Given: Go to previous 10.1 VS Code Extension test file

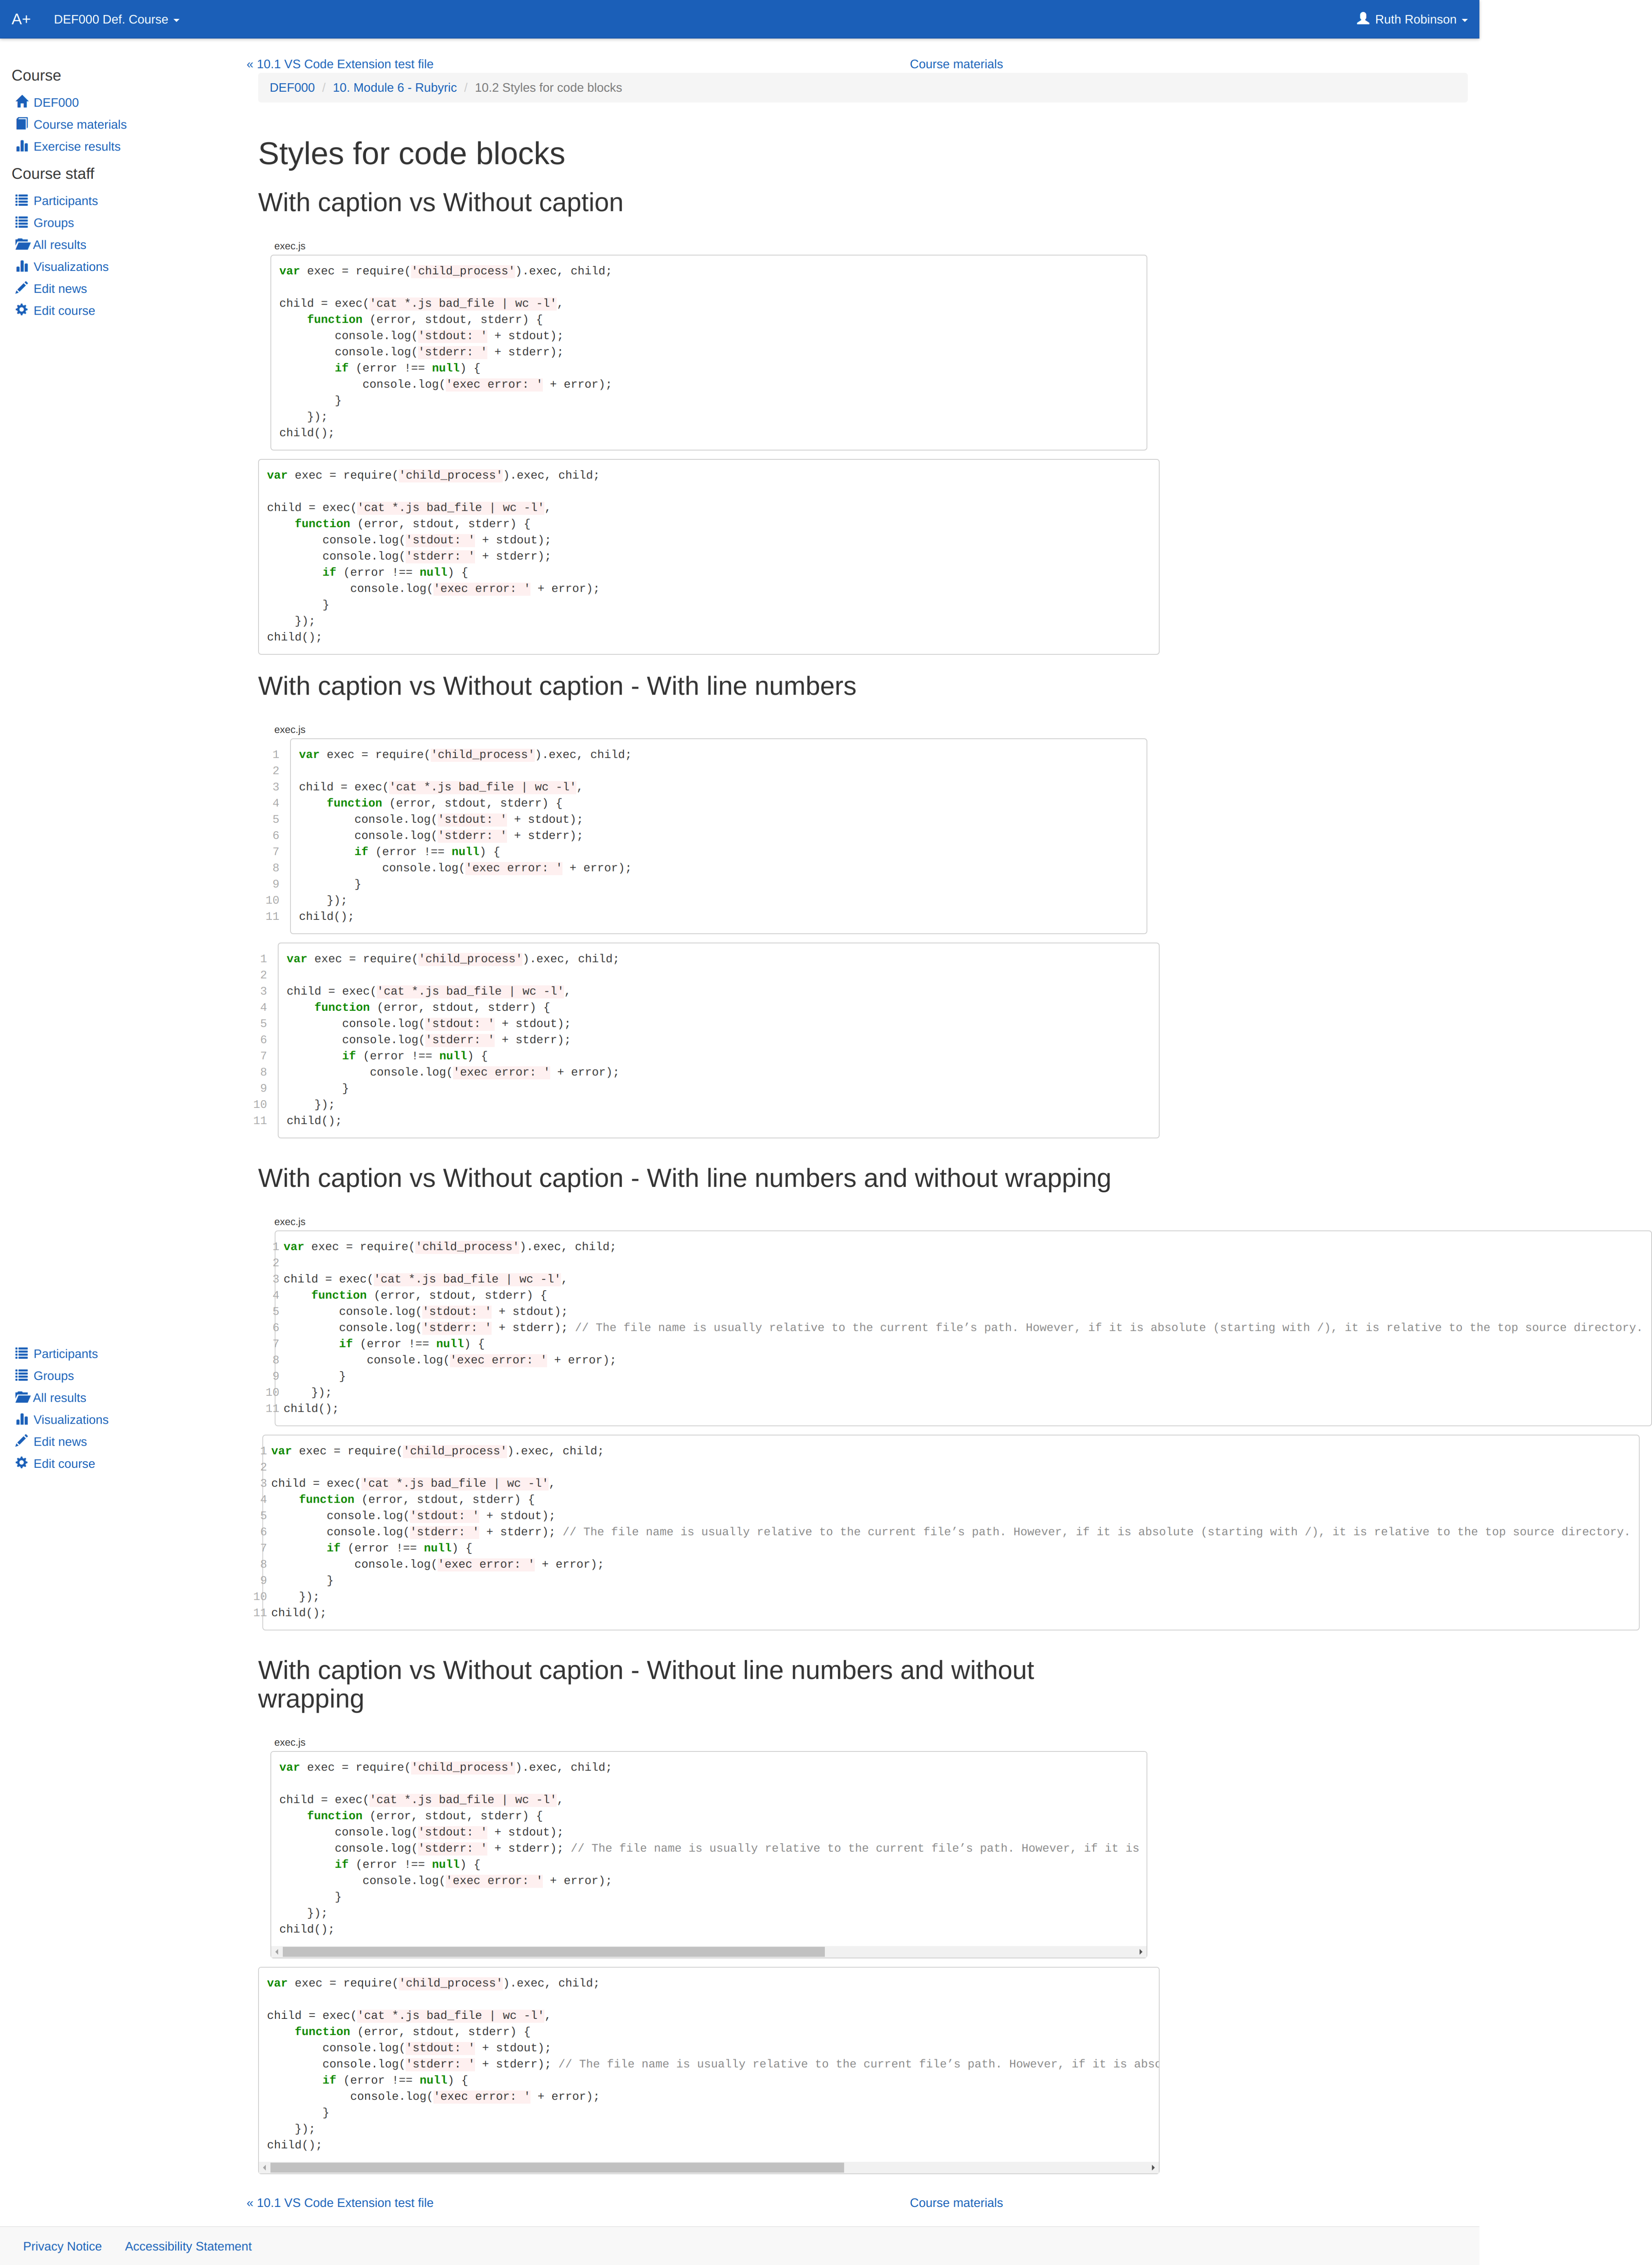Looking at the screenshot, I should (x=340, y=64).
